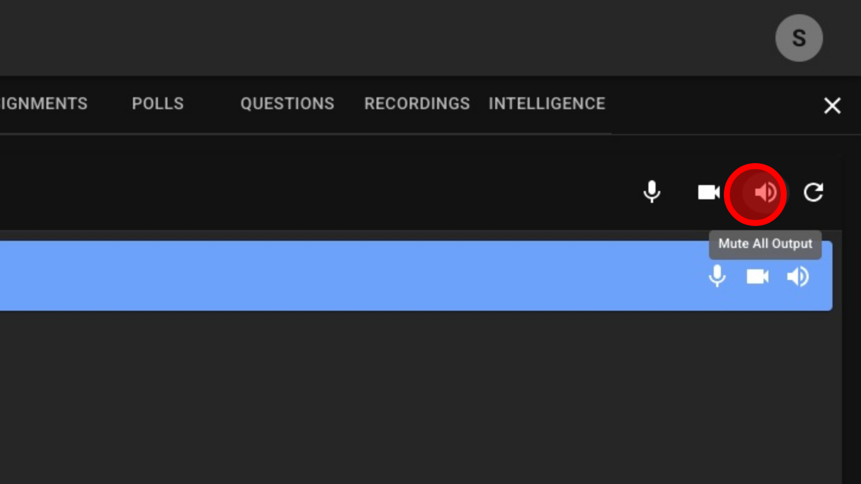Turn off all cameras via the toolbar icon
The width and height of the screenshot is (861, 484).
tap(708, 192)
